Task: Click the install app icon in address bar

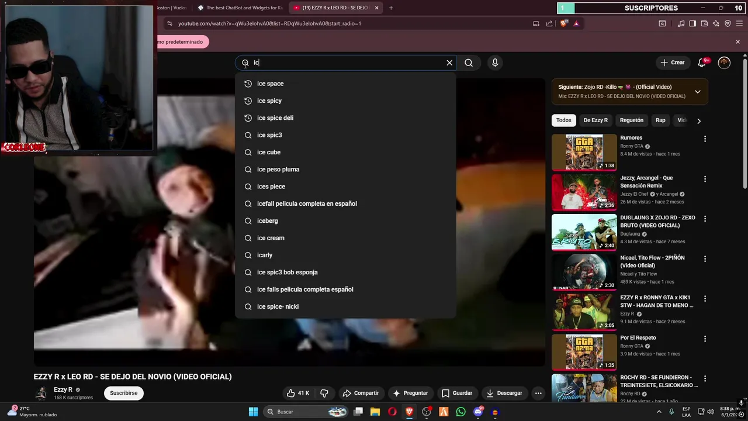Action: (x=536, y=23)
